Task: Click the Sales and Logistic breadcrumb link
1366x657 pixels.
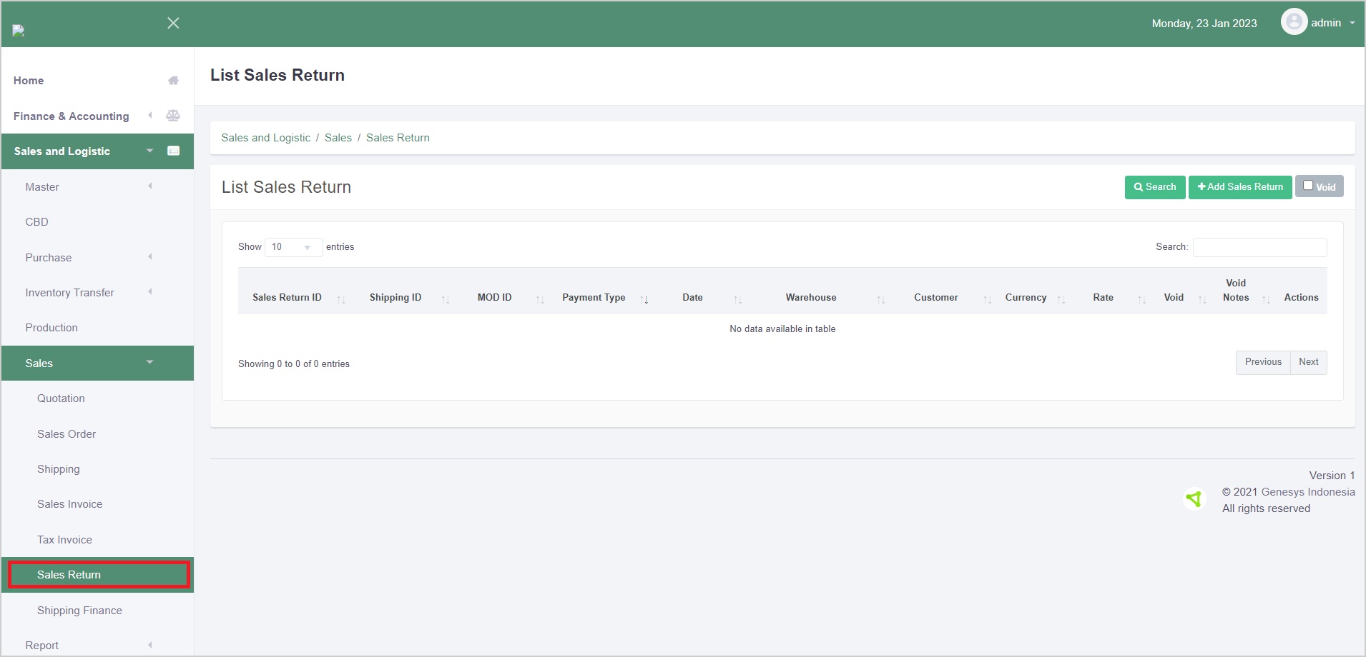Action: pos(265,138)
